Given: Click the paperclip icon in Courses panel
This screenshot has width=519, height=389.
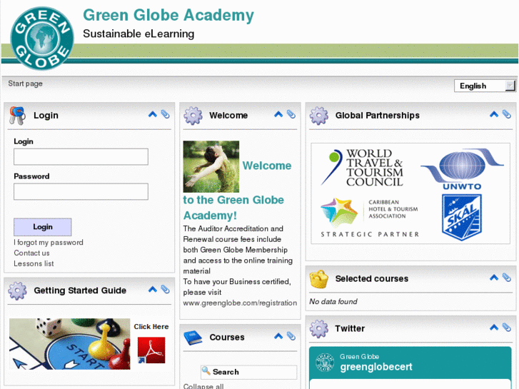Looking at the screenshot, I should tap(291, 336).
